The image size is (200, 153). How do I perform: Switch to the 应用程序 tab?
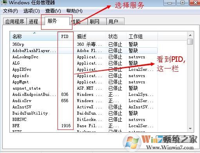tap(15, 22)
